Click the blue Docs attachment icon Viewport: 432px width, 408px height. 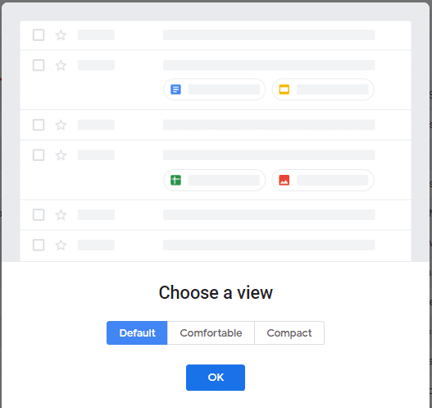[x=175, y=89]
